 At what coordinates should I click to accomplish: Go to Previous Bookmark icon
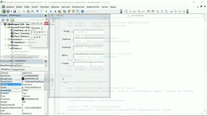pos(180,12)
